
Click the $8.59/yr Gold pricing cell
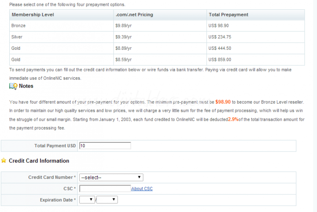[x=123, y=60]
